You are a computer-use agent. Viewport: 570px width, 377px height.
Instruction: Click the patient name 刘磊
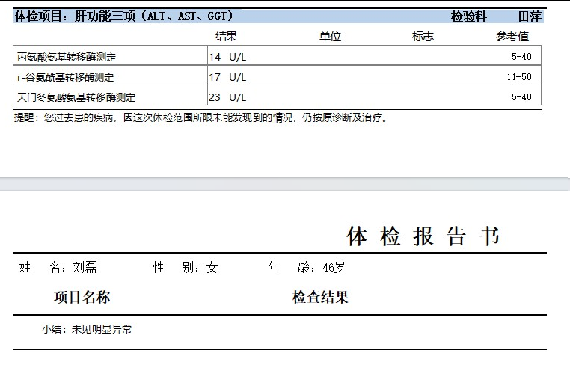(x=85, y=268)
